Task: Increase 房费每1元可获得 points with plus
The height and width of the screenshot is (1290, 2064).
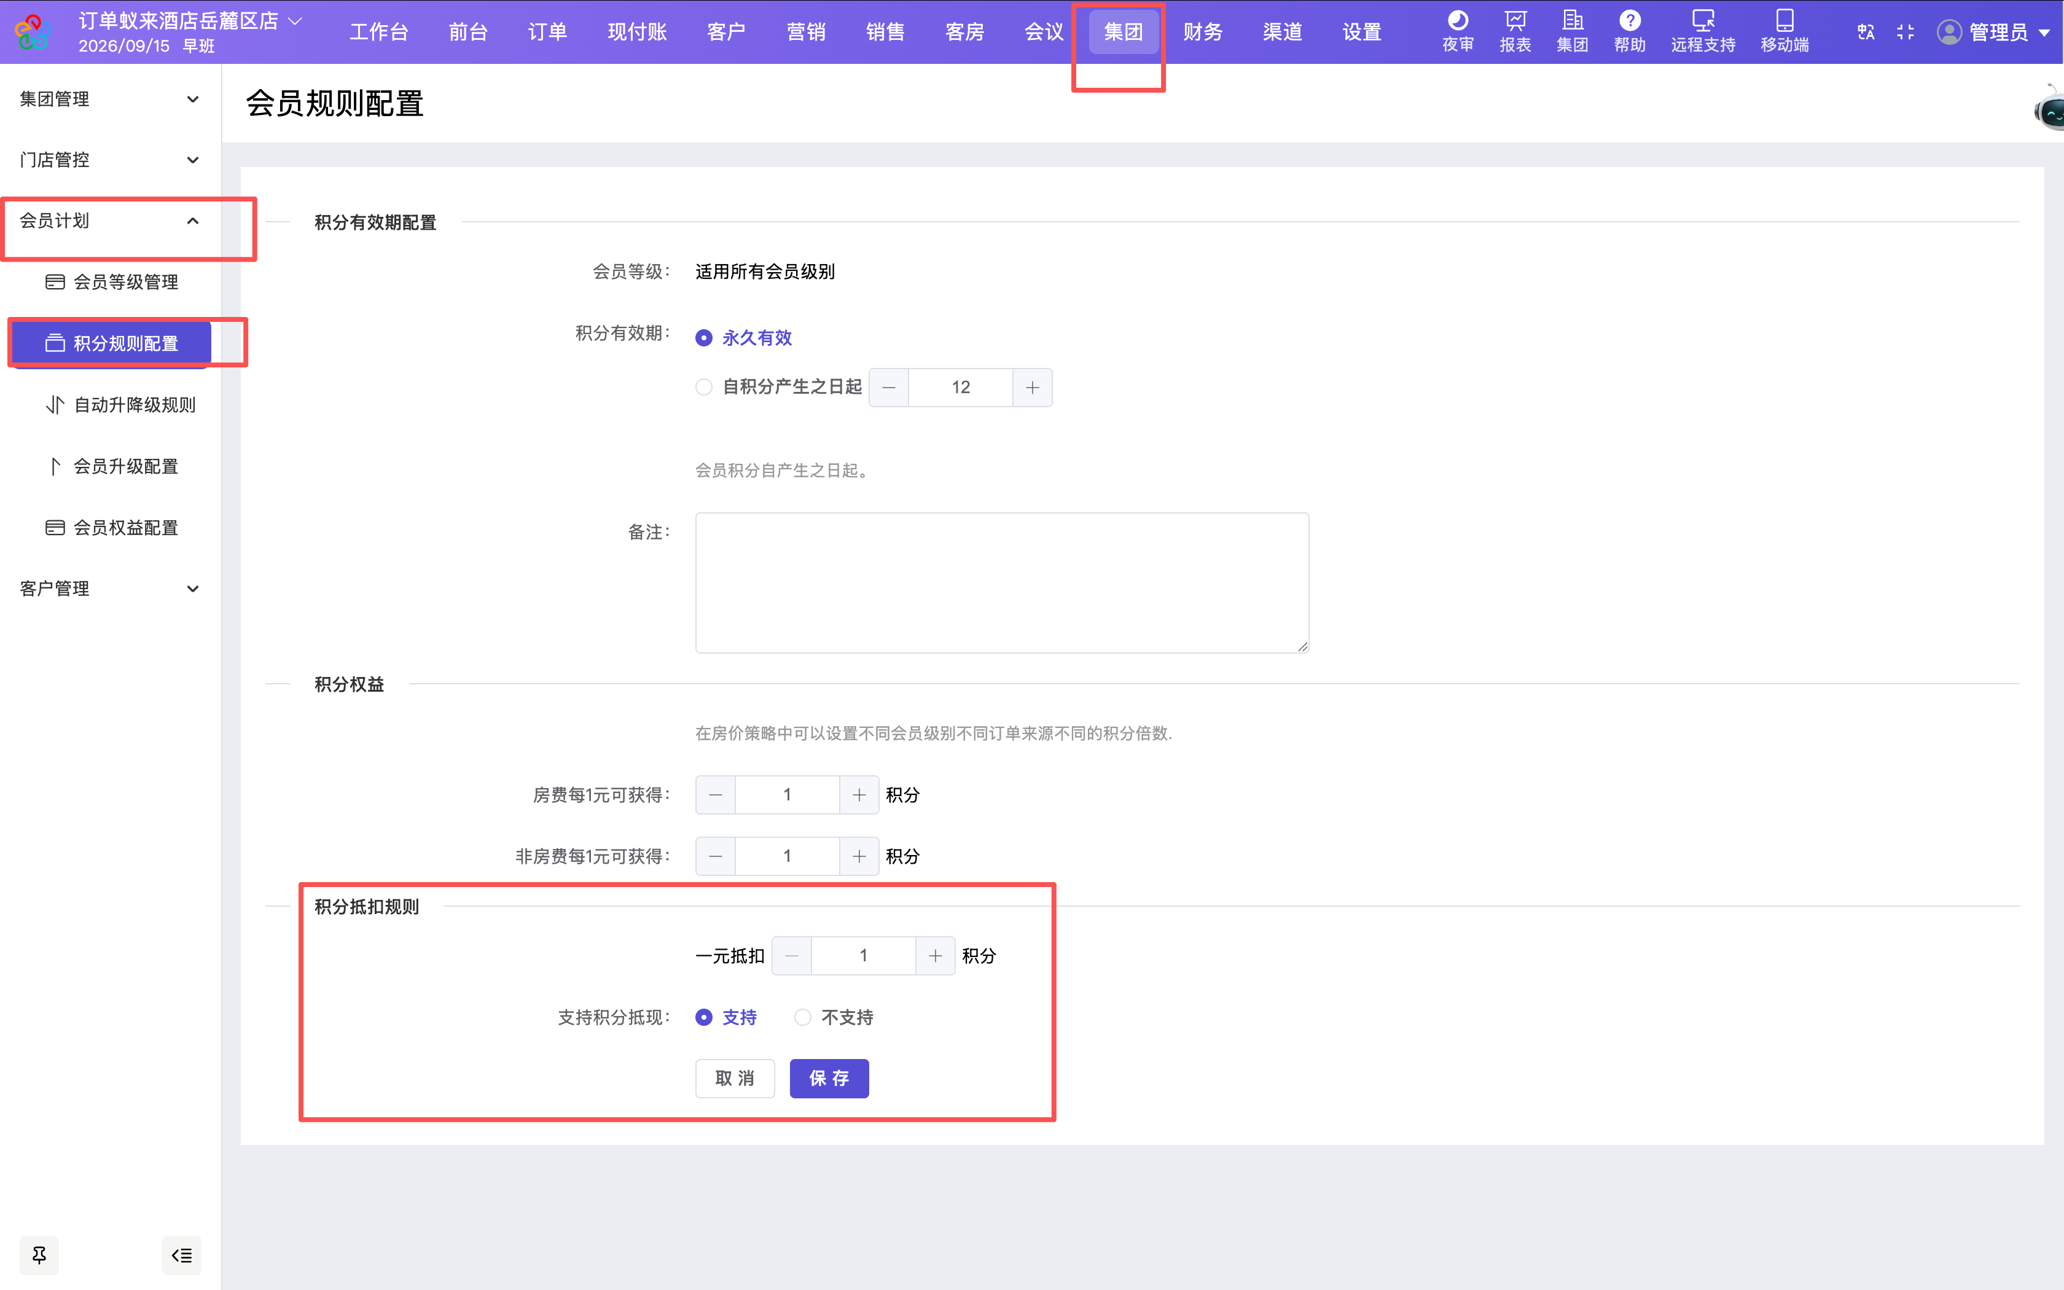Action: pyautogui.click(x=859, y=795)
